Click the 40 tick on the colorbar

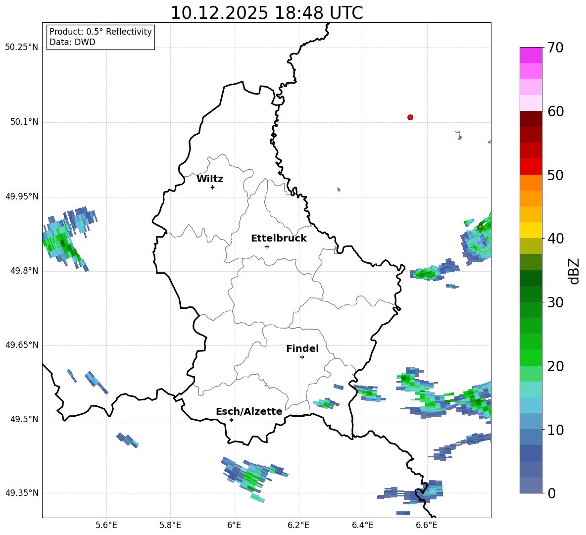click(555, 239)
